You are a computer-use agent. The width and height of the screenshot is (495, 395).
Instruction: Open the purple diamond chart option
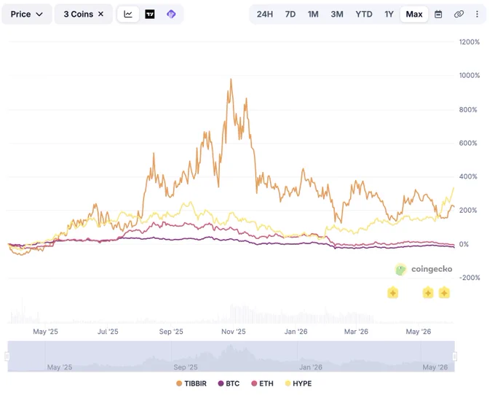coord(171,15)
